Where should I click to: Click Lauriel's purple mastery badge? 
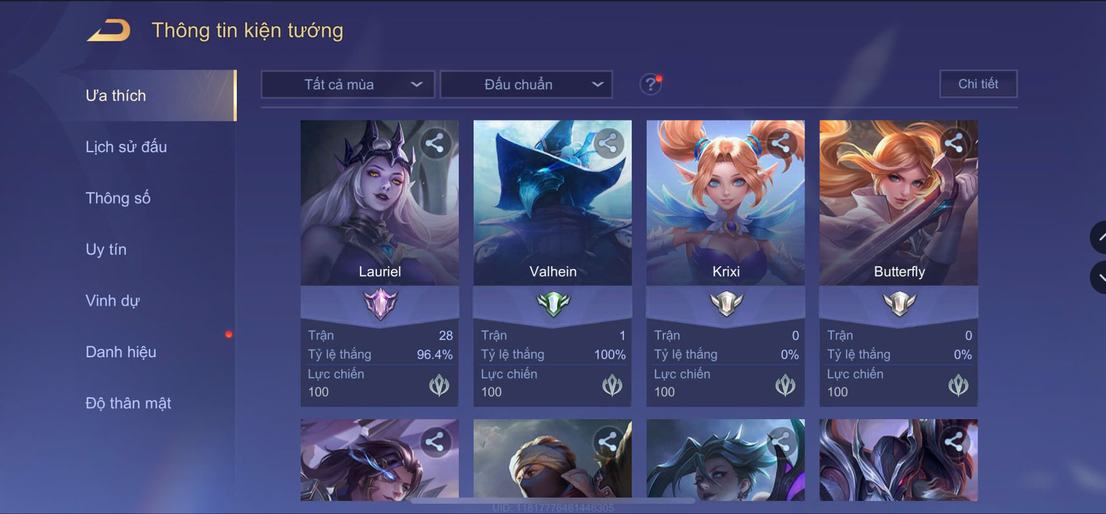[380, 303]
